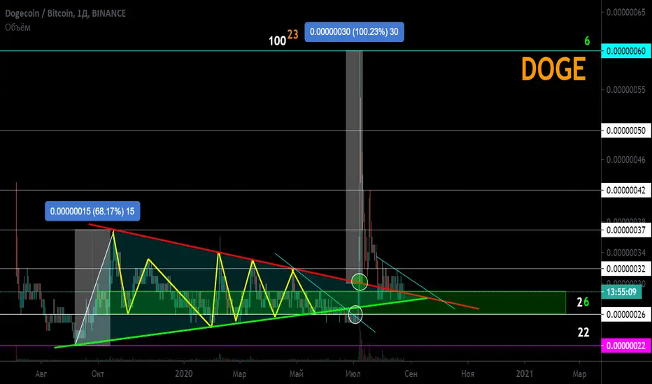652x384 pixels.
Task: Select the white 22 text annotation
Action: pos(583,332)
